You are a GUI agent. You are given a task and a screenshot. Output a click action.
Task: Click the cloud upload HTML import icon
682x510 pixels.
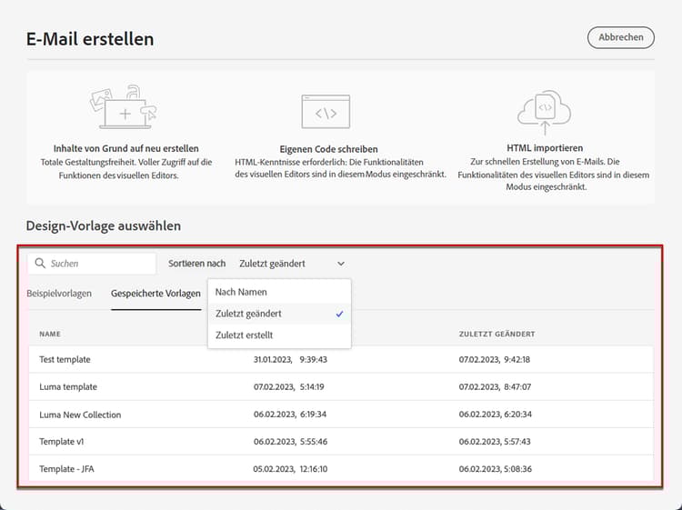coord(544,112)
